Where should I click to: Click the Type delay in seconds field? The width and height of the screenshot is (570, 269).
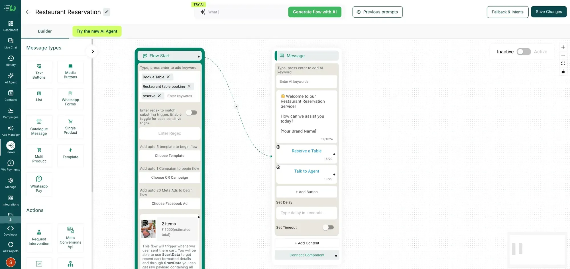point(307,213)
